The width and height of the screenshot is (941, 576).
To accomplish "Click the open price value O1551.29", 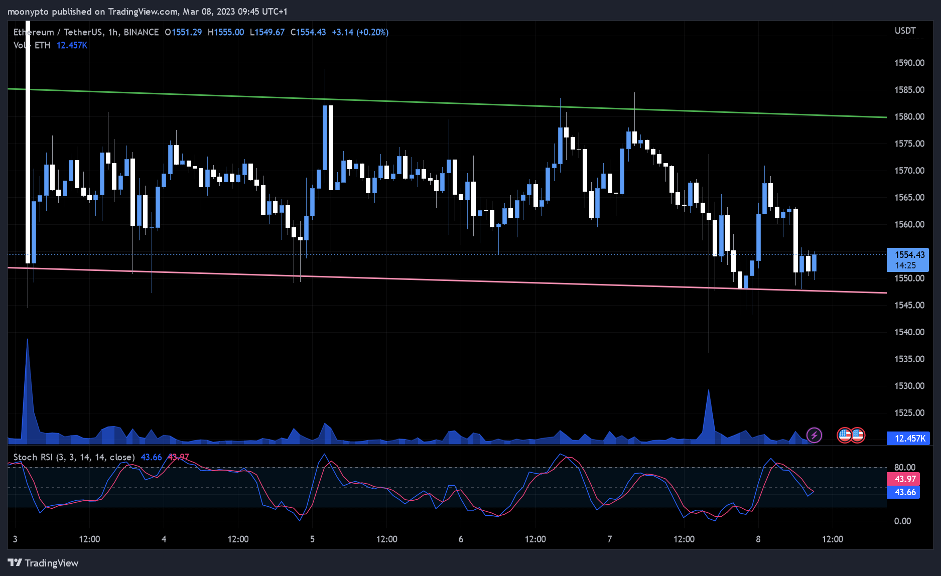I will coord(183,32).
